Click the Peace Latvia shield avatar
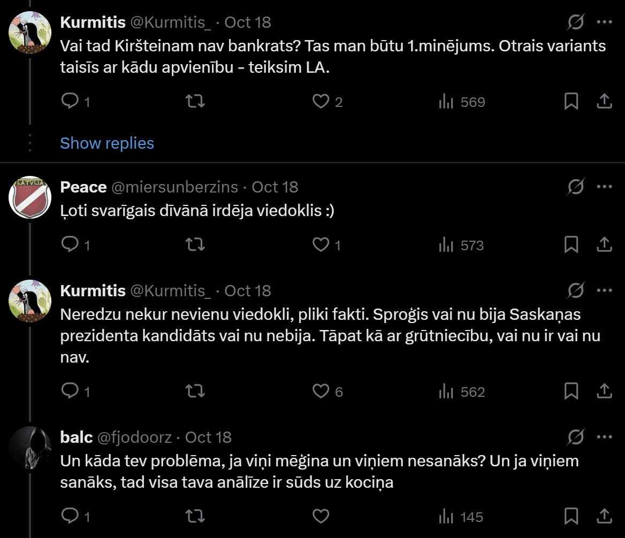The width and height of the screenshot is (625, 538). point(29,197)
